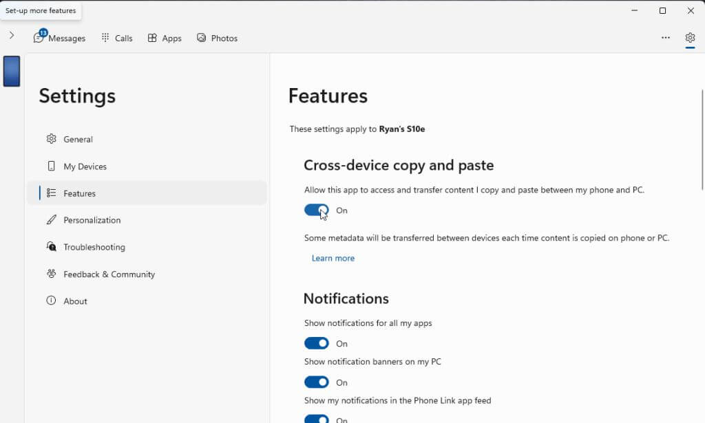This screenshot has height=423, width=705.
Task: Expand the collapsed phone panel chevron
Action: click(12, 35)
